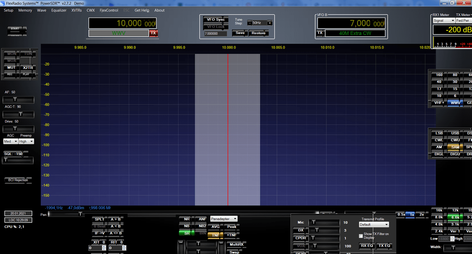
Task: Open the TX Meter Fwd Pwr dropdown
Action: click(x=464, y=21)
